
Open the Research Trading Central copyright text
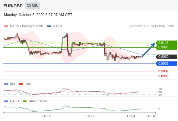coord(153,26)
